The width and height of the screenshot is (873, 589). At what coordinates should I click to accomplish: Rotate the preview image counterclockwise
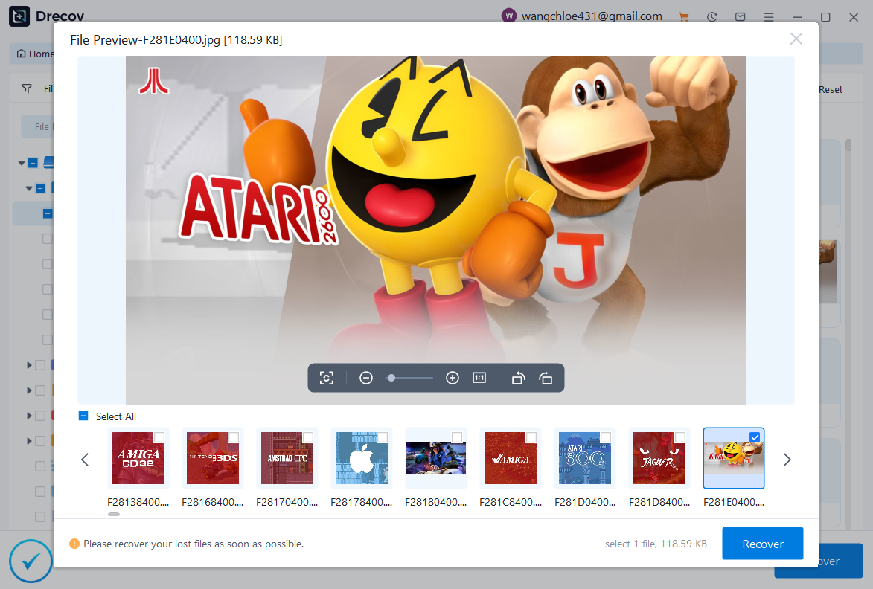518,378
